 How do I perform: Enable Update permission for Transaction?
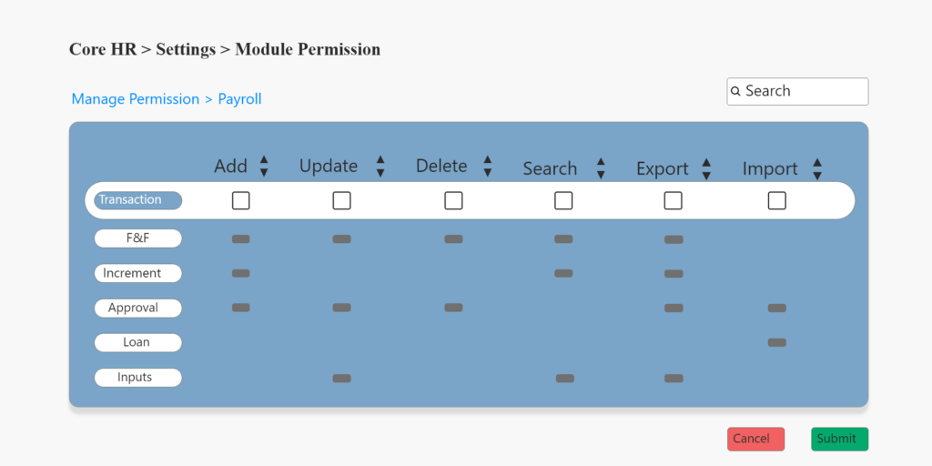click(341, 201)
